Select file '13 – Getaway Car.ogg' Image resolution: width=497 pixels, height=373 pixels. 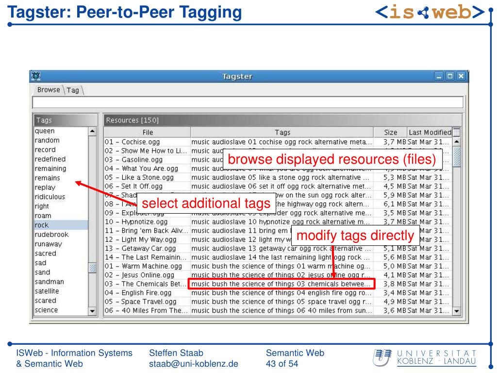tap(147, 248)
